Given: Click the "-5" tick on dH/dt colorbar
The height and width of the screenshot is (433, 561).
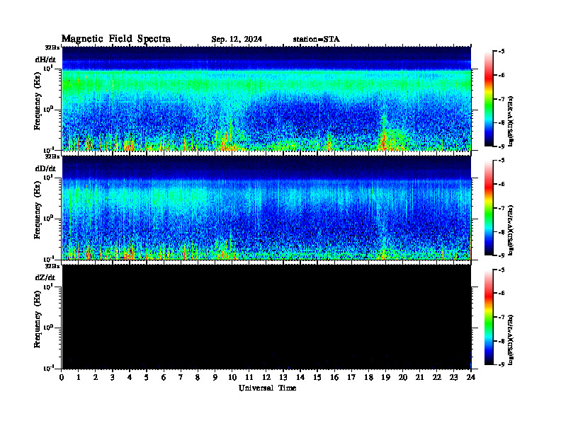Looking at the screenshot, I should 501,52.
